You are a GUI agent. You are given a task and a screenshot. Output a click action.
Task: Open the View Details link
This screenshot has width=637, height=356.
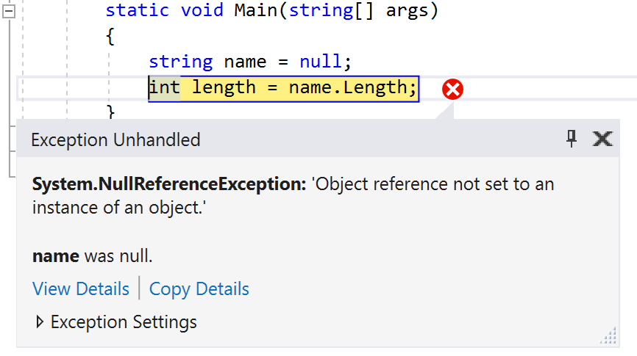point(81,289)
